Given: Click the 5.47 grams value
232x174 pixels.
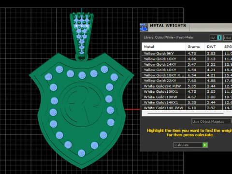Looking at the screenshot, I should coord(192,64).
